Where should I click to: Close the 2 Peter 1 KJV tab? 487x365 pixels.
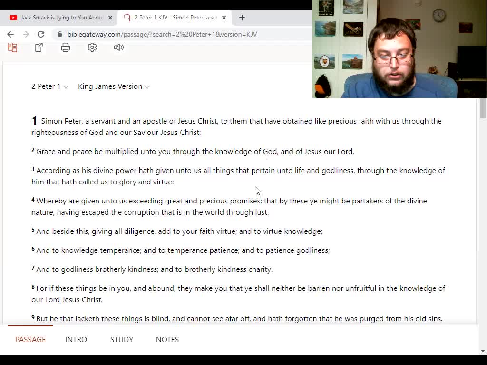click(224, 18)
